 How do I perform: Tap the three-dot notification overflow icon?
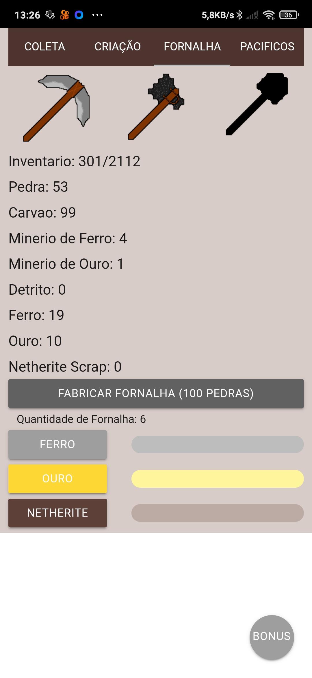click(x=97, y=15)
